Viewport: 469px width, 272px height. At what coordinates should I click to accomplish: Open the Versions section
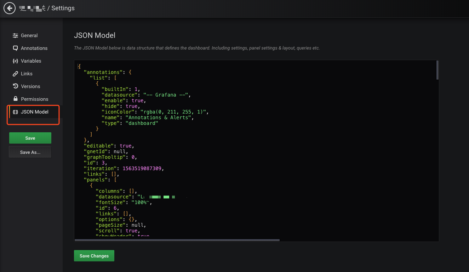pyautogui.click(x=30, y=86)
